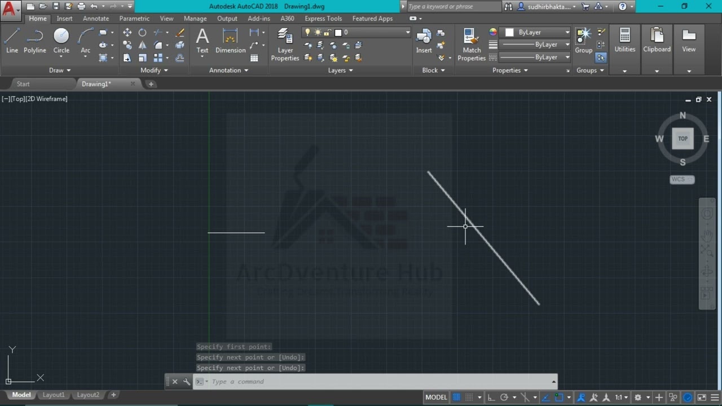Activate the Rotate tool icon
722x406 pixels.
point(143,33)
